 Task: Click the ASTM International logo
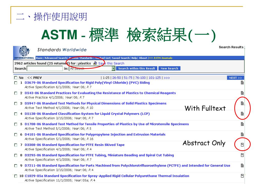(24, 53)
